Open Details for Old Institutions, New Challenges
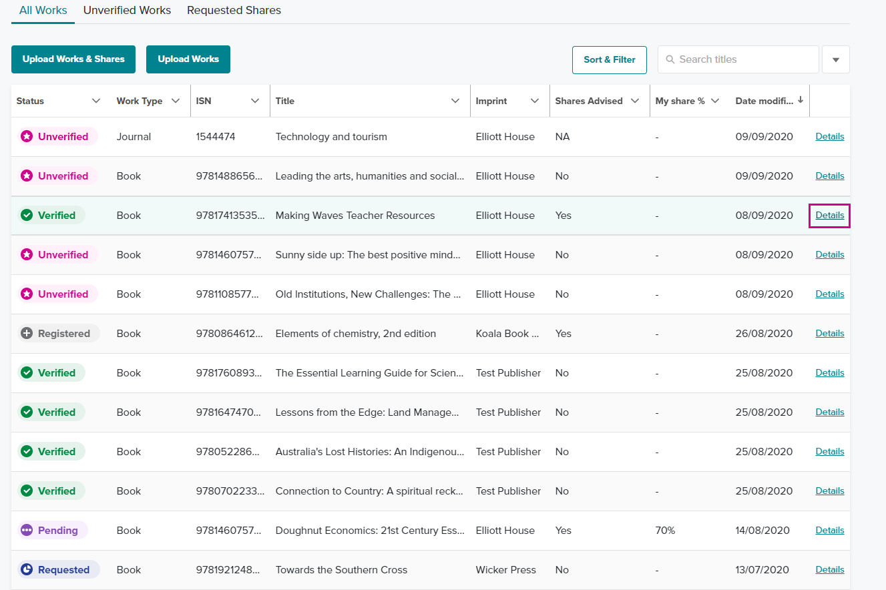 (x=830, y=294)
